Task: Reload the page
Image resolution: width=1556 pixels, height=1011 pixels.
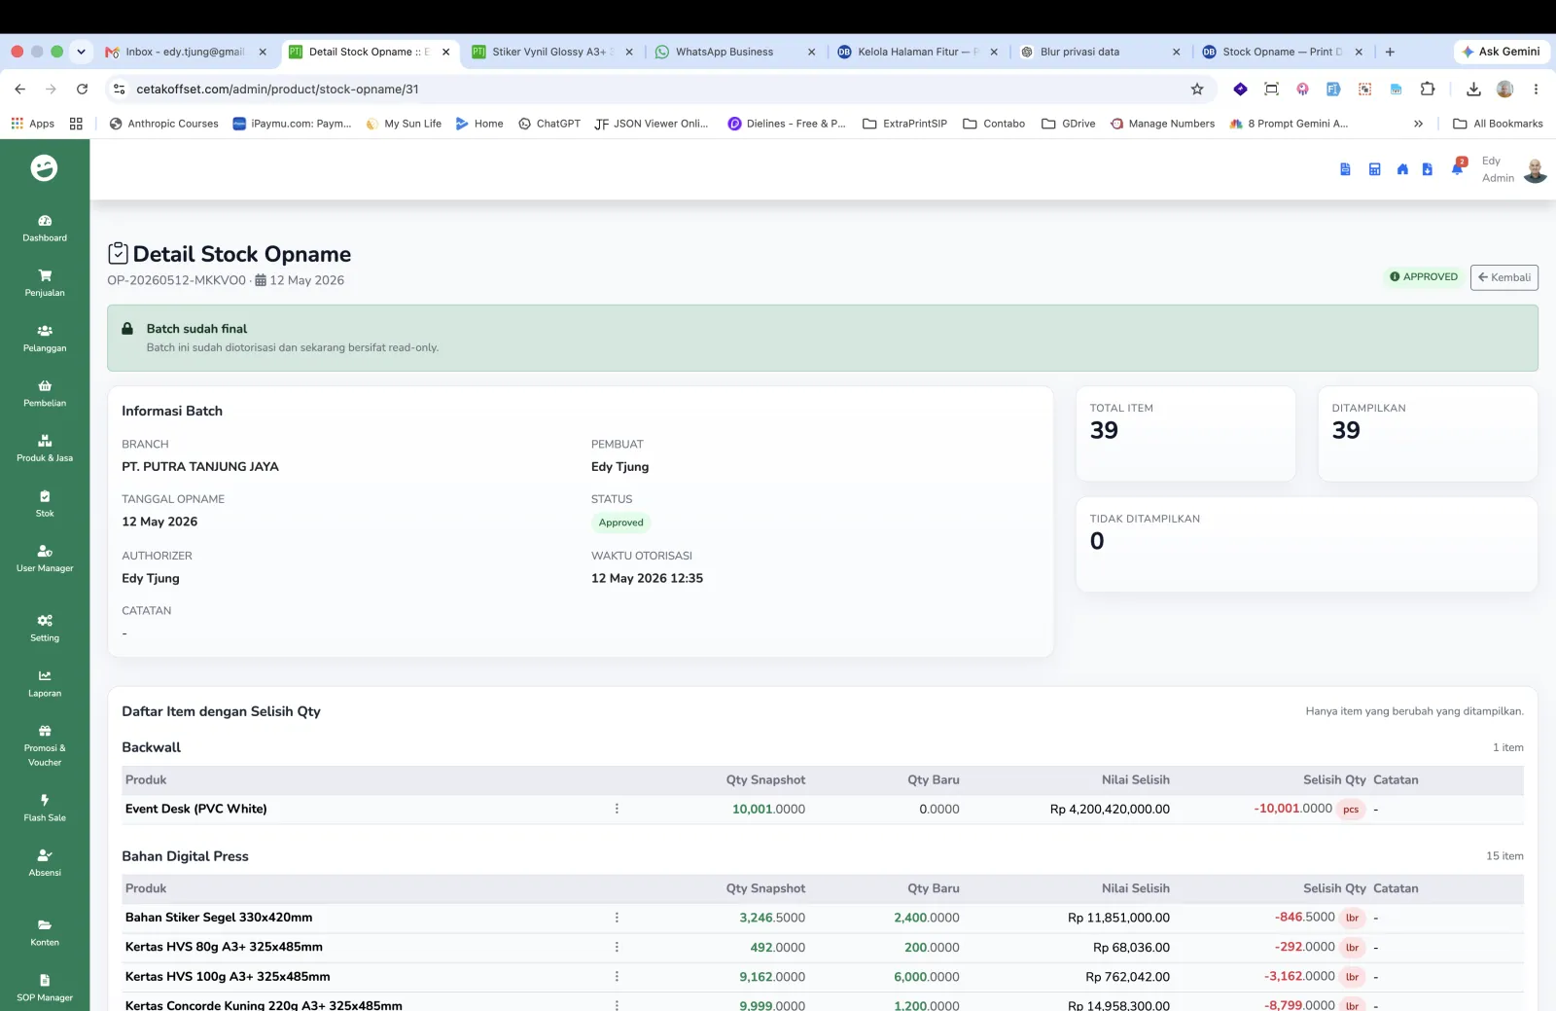Action: (82, 89)
